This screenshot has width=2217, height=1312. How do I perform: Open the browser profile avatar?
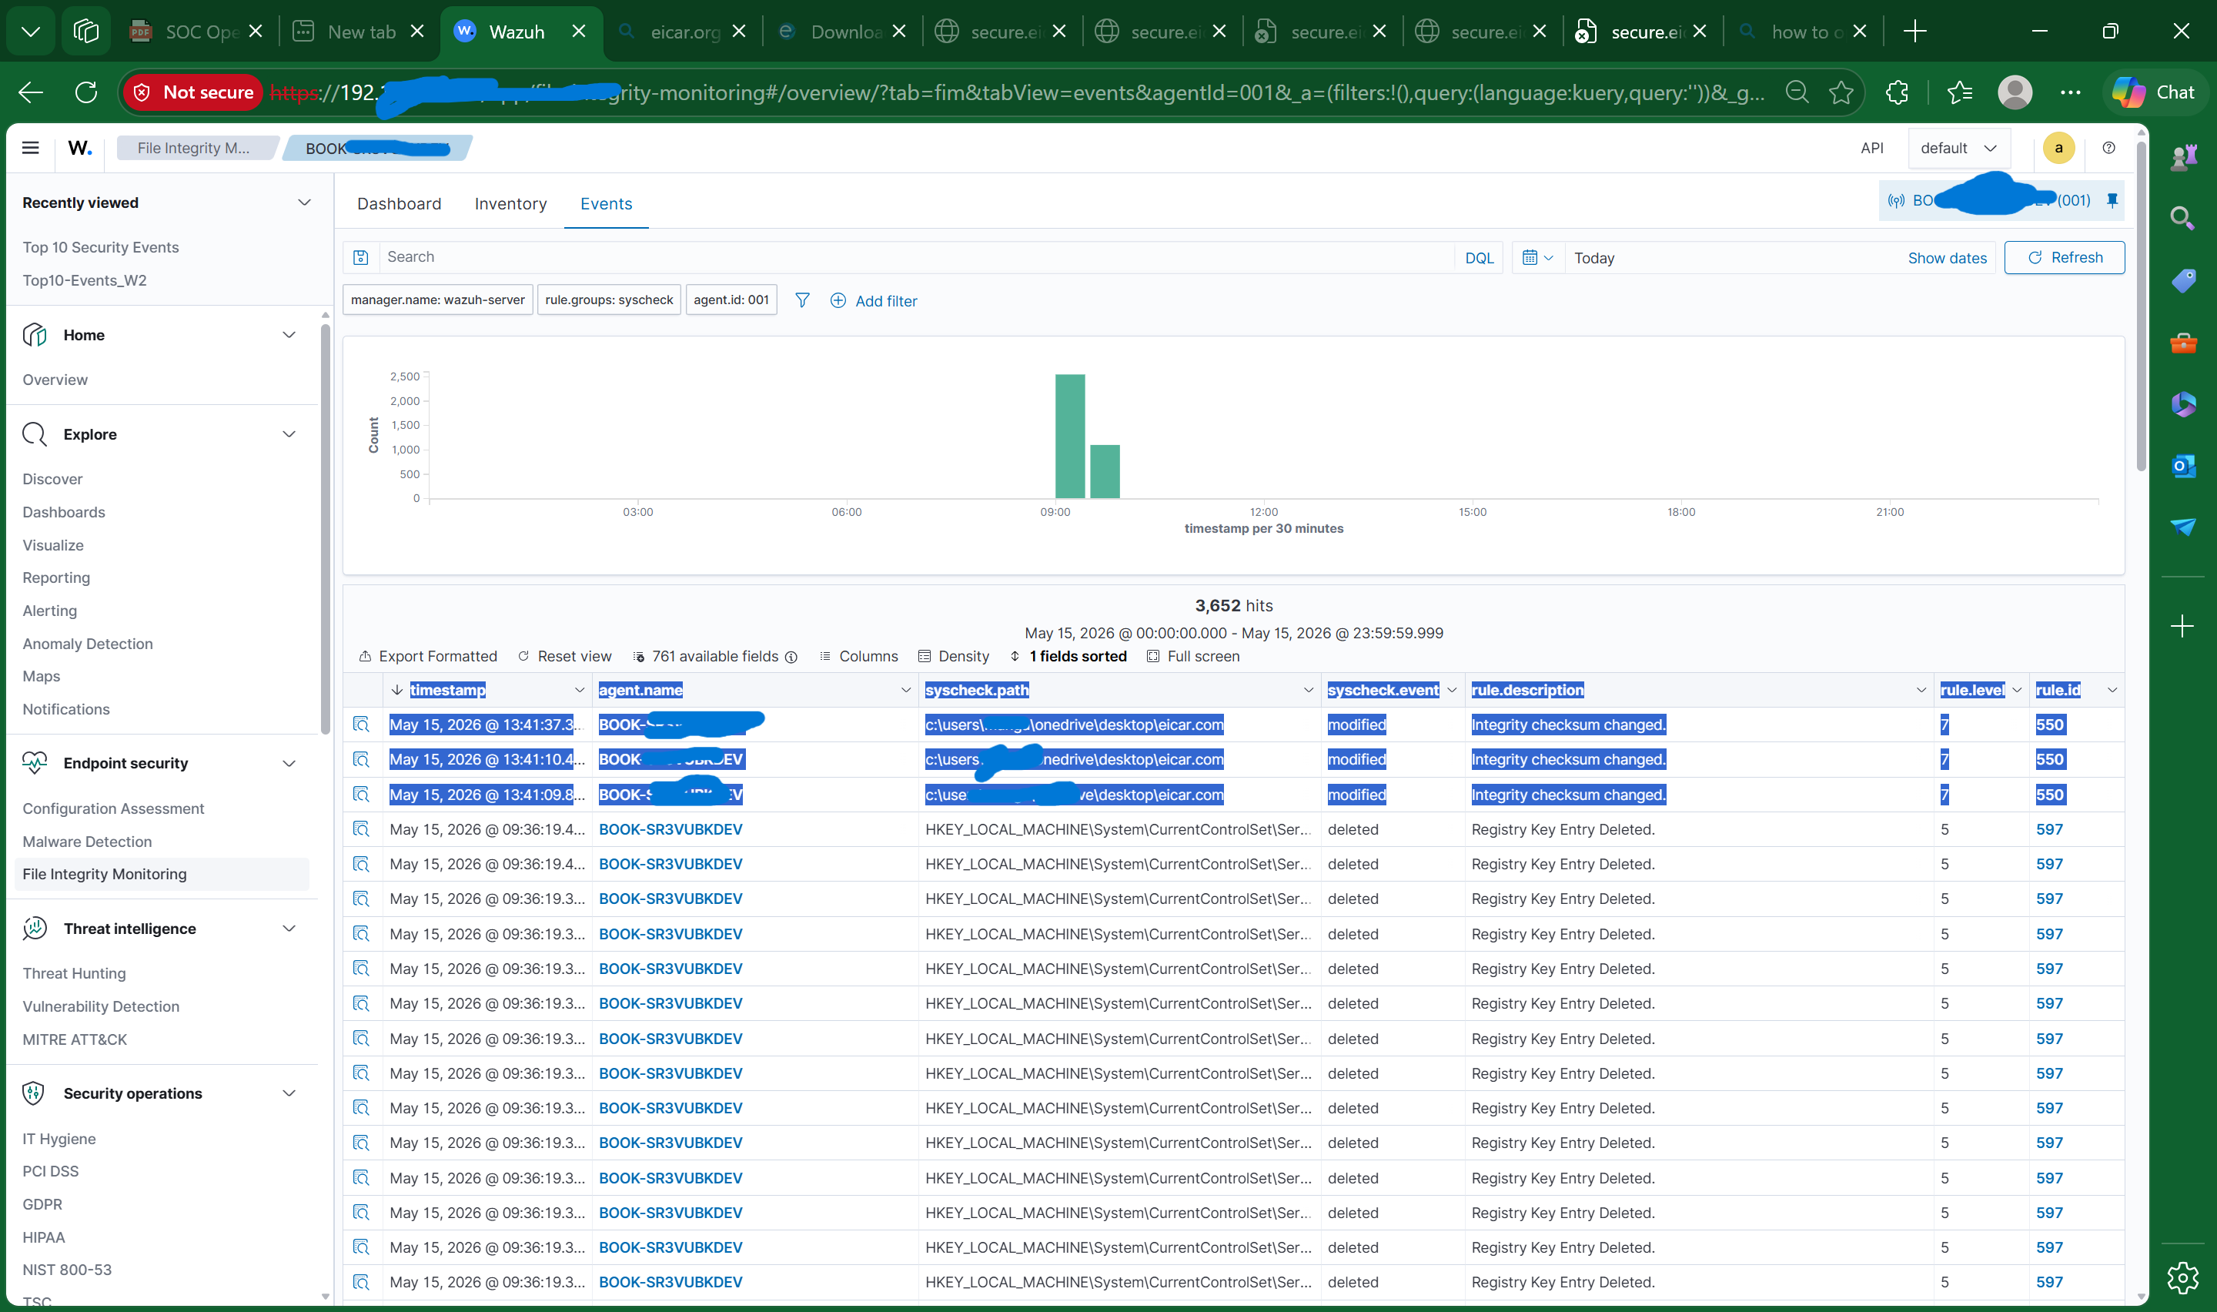coord(2015,92)
